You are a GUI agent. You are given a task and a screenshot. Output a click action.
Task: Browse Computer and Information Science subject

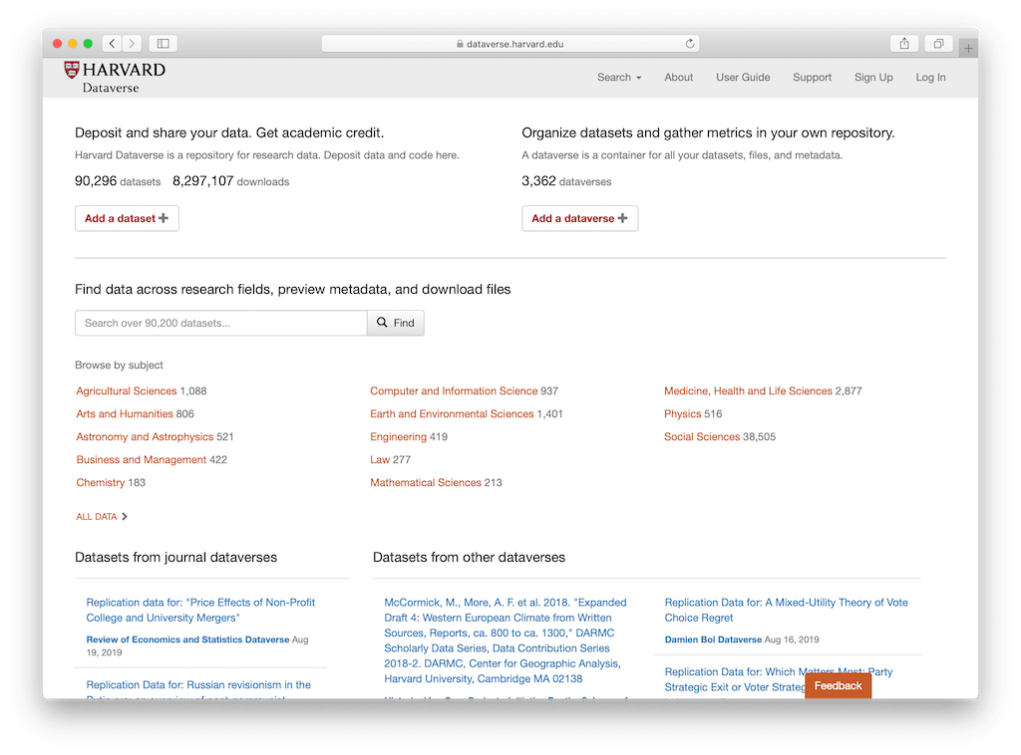tap(454, 390)
